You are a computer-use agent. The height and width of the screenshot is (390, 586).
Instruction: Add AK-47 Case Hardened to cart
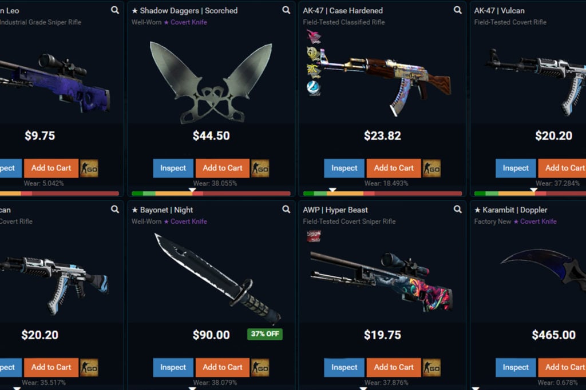[394, 168]
